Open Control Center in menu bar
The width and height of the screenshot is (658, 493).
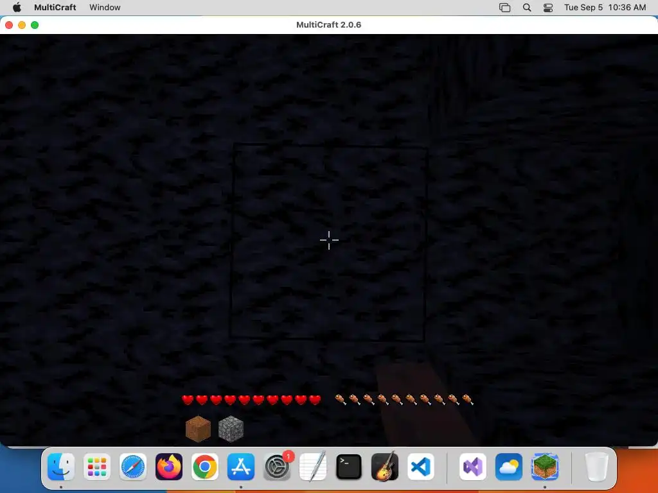[x=548, y=8]
